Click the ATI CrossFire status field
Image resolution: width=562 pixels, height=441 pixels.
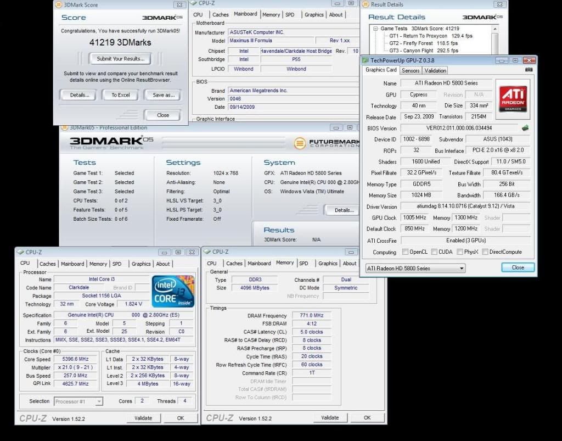465,240
